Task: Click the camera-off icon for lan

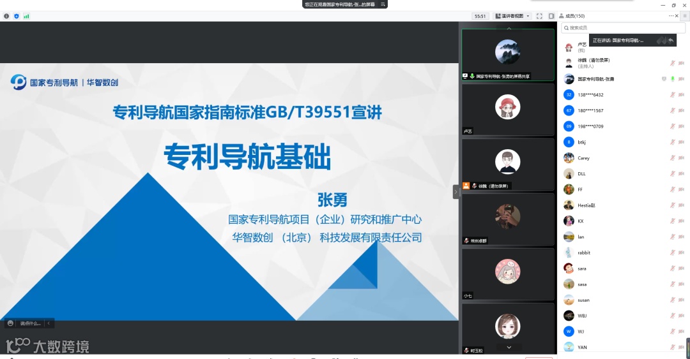Action: tap(681, 237)
